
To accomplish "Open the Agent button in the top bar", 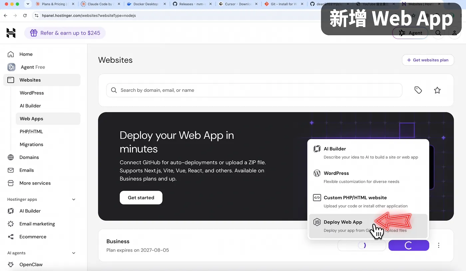I will pyautogui.click(x=410, y=33).
